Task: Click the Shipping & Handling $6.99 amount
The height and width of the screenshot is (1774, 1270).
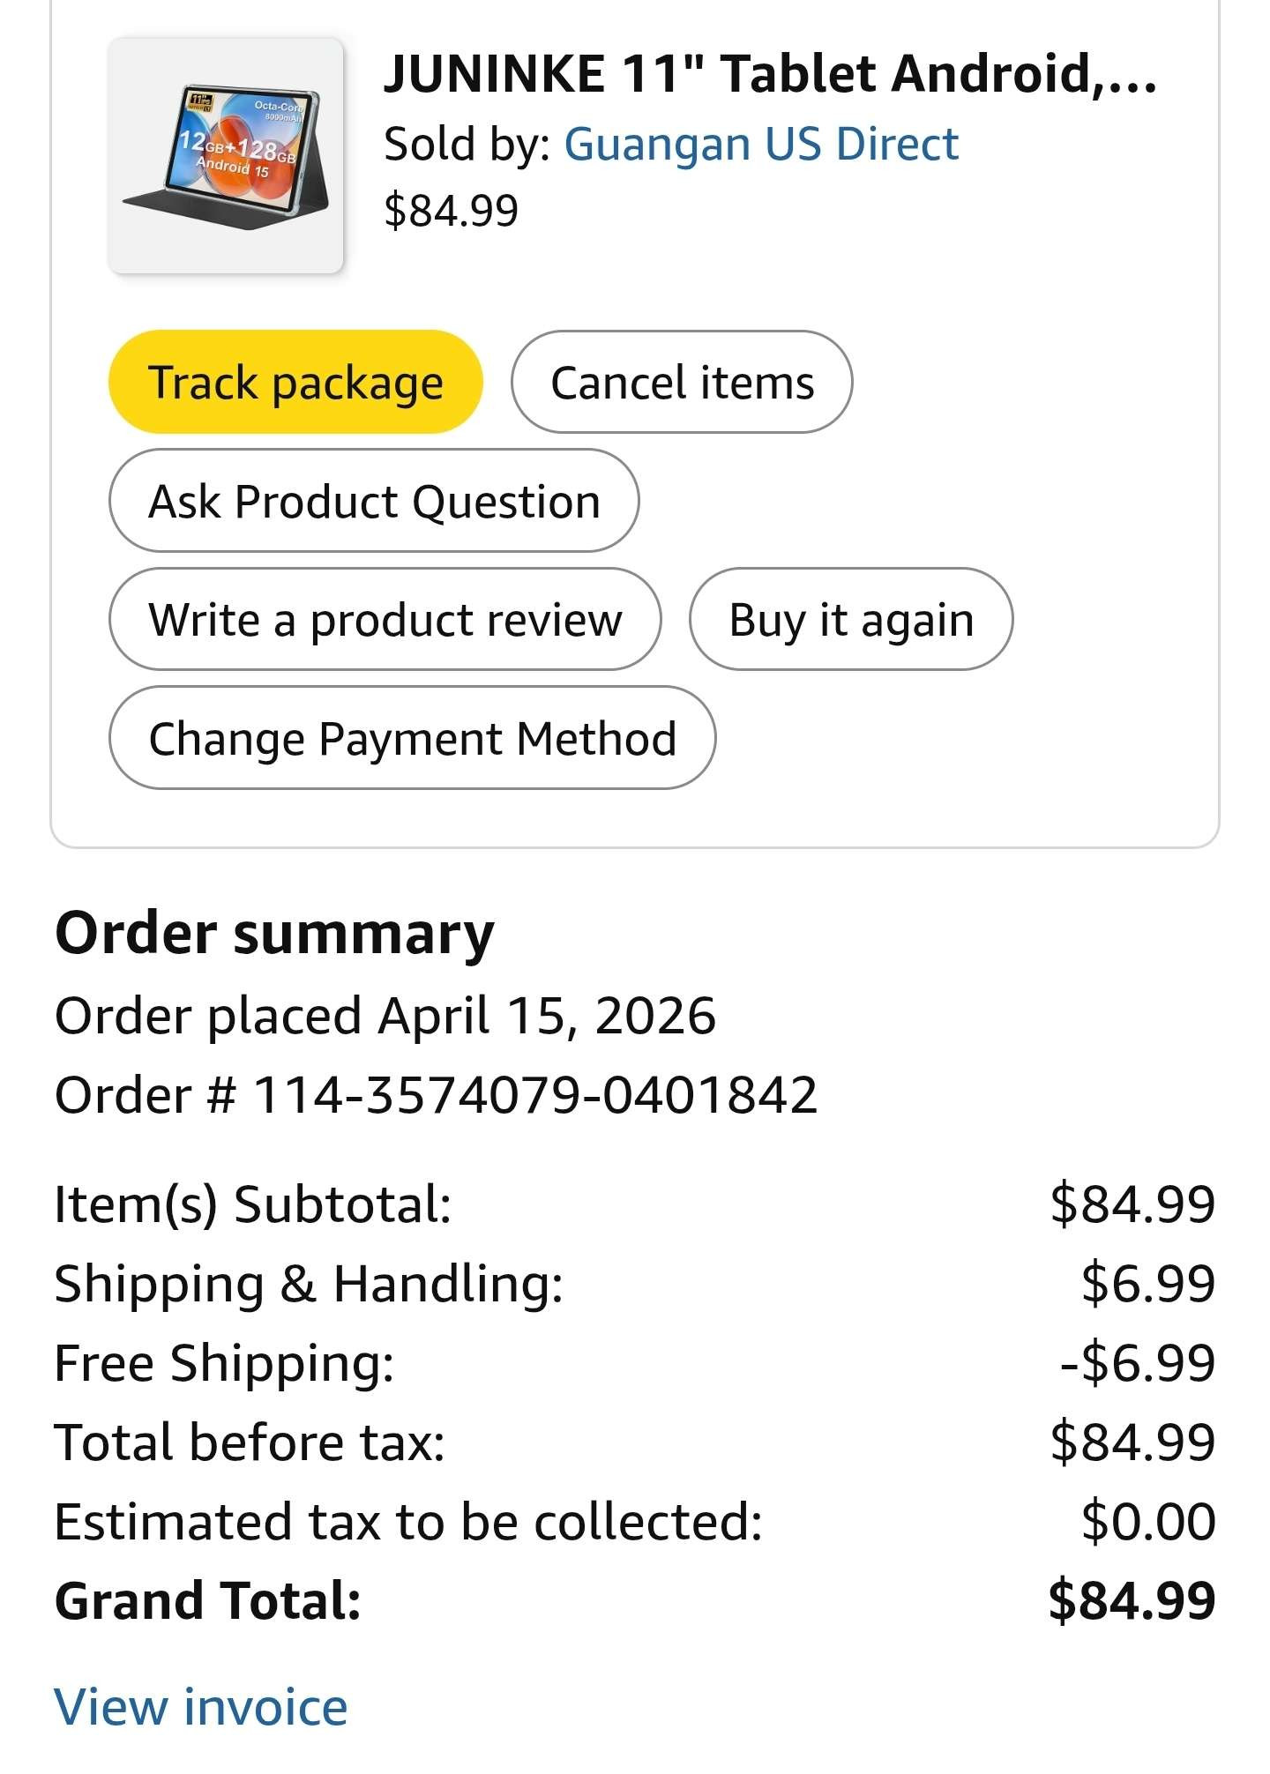Action: tap(1147, 1284)
